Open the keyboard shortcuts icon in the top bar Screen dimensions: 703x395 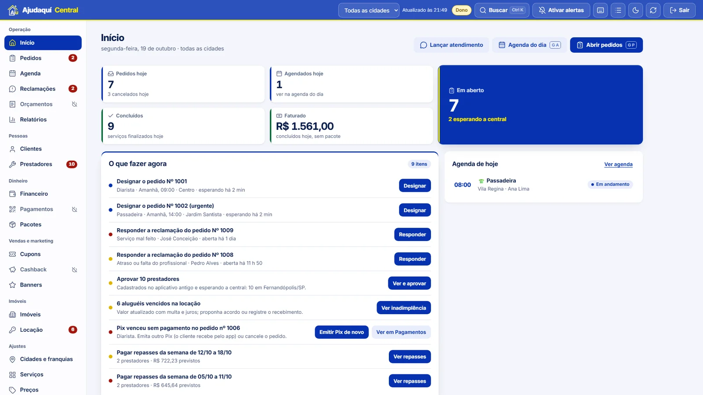click(601, 10)
